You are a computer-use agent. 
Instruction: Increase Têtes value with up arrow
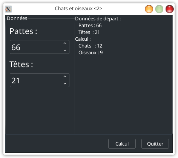click(x=65, y=77)
